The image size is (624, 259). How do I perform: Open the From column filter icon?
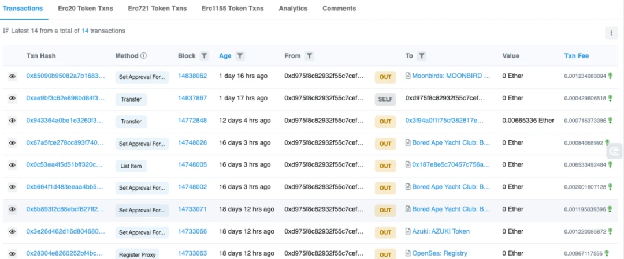click(x=309, y=56)
